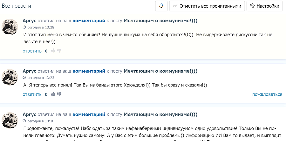The height and width of the screenshot is (141, 286).
Task: Reply to the 13:23 comment via ответить
Action: click(x=32, y=94)
